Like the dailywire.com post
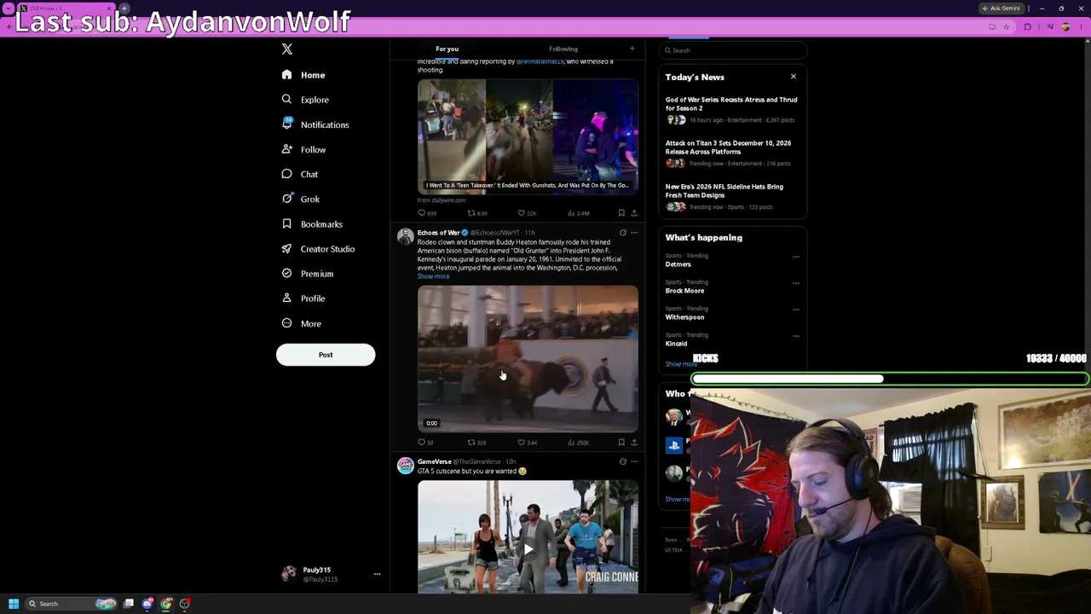This screenshot has height=614, width=1091. (521, 213)
